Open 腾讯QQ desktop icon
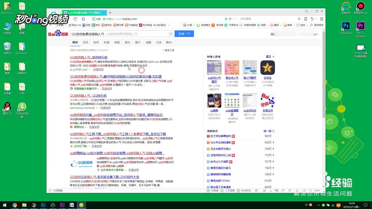 [x=7, y=109]
